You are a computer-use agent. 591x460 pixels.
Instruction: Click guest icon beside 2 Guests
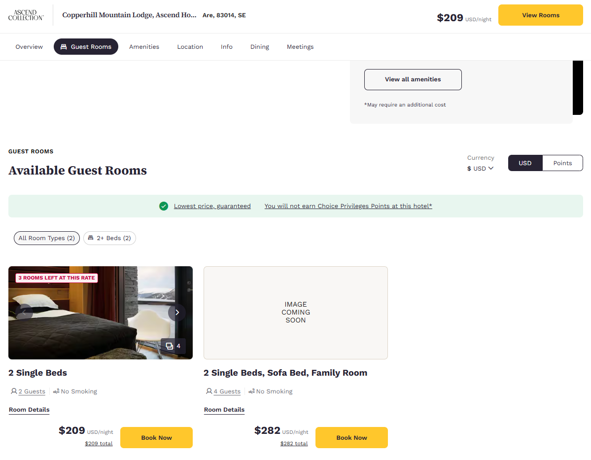pos(14,391)
